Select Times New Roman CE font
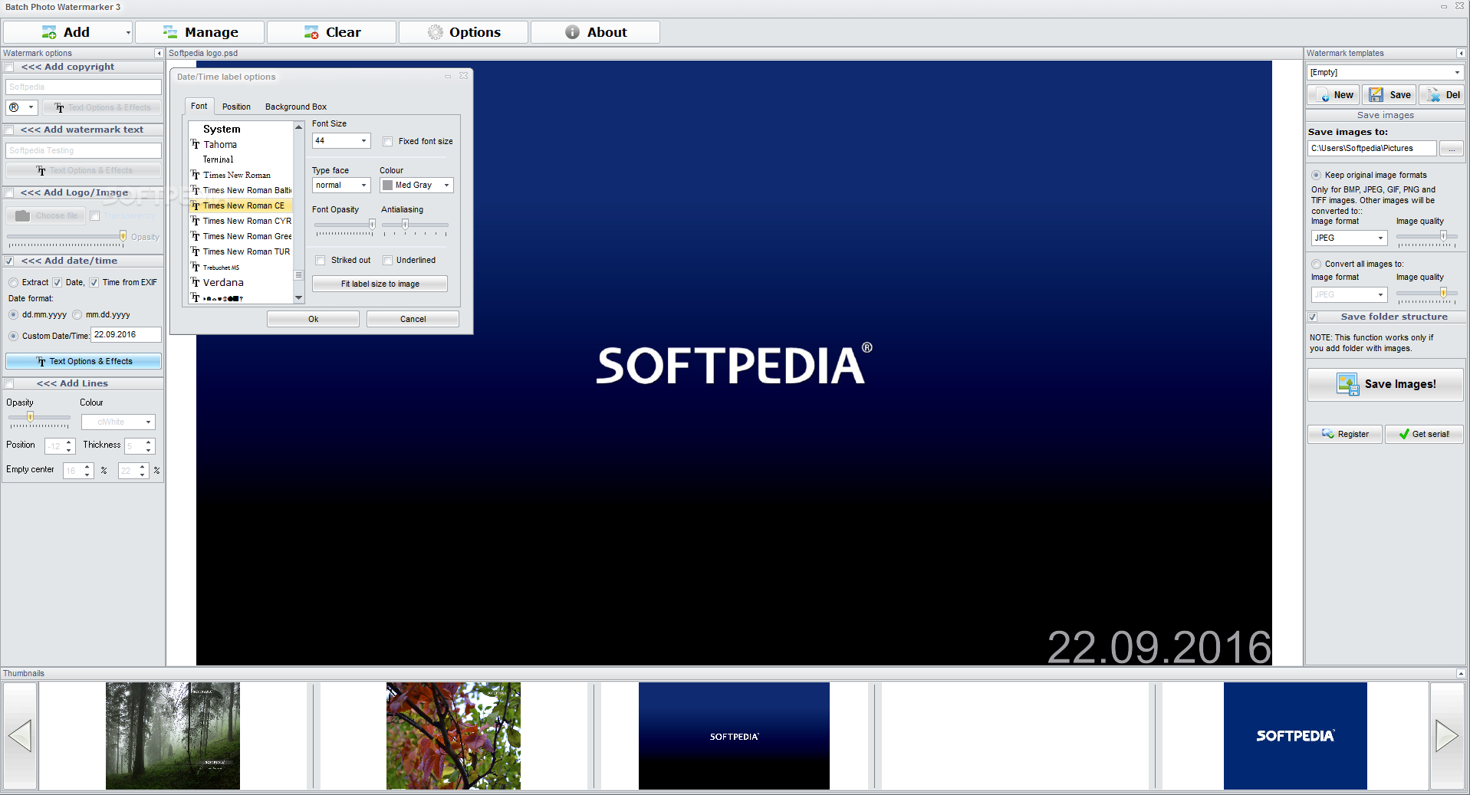1470x795 pixels. click(x=241, y=206)
